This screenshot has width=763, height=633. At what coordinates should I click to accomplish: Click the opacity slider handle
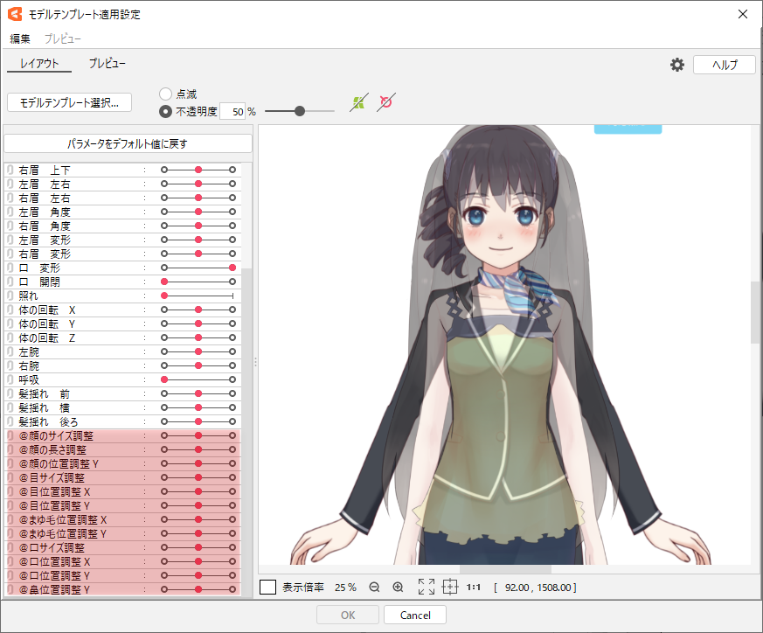click(300, 112)
